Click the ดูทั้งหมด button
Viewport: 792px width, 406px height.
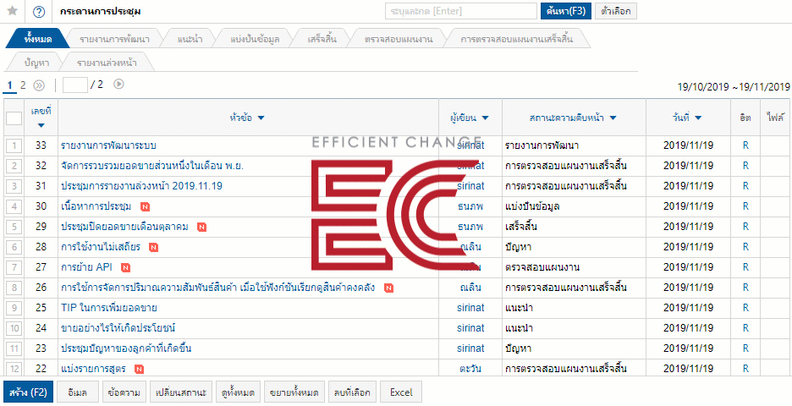238,392
